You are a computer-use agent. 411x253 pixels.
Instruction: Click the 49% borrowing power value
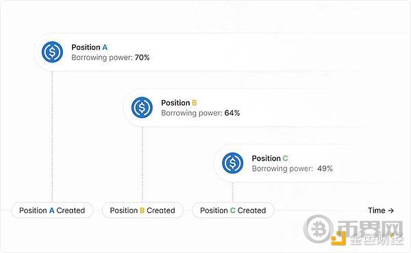325,169
